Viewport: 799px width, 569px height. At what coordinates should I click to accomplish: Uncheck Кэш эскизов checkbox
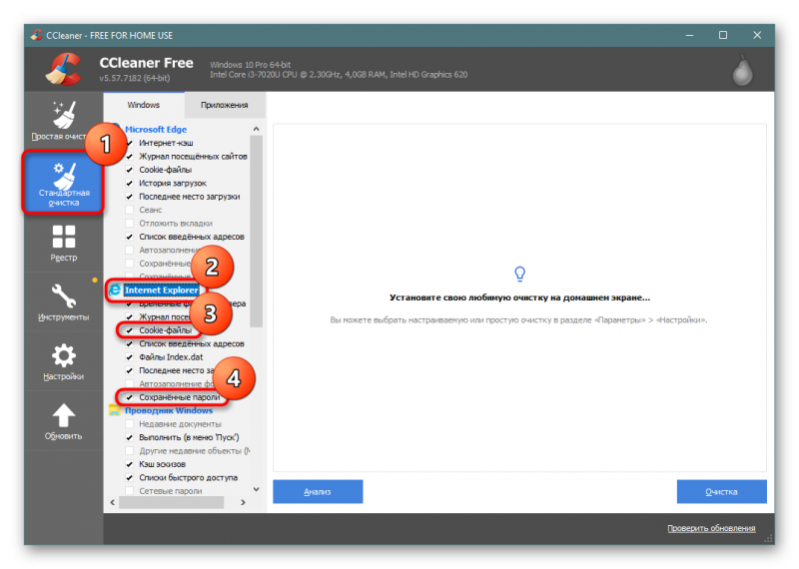coord(130,464)
